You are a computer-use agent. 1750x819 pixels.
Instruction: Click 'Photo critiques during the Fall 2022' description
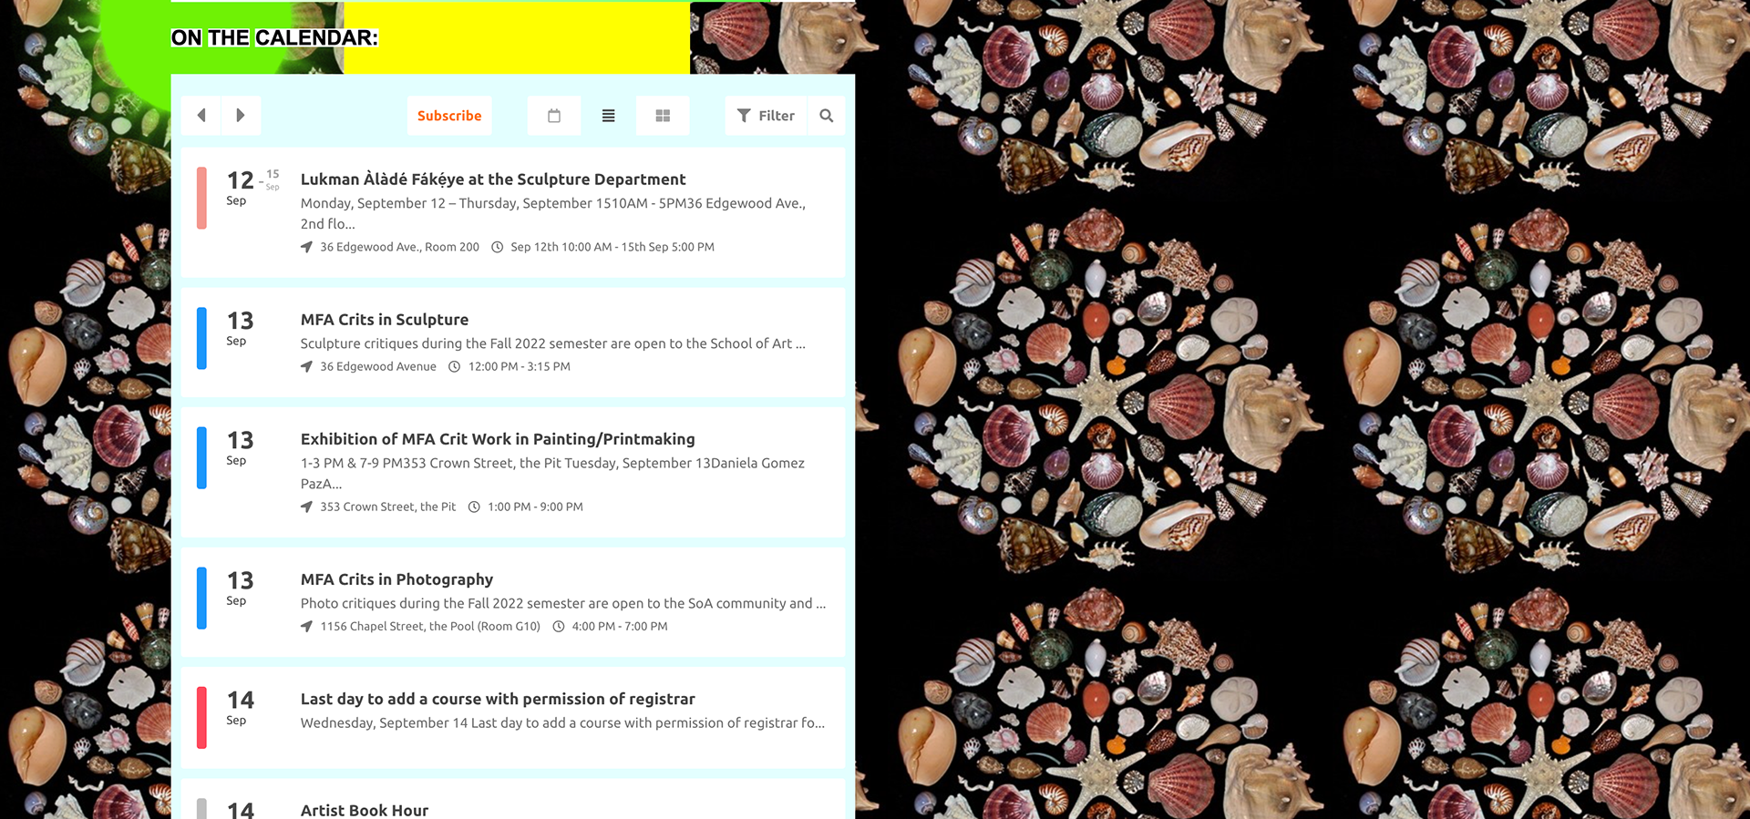563,603
